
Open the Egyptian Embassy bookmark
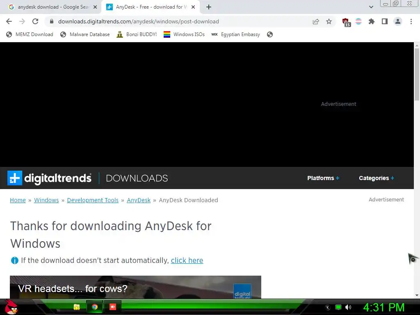(235, 34)
